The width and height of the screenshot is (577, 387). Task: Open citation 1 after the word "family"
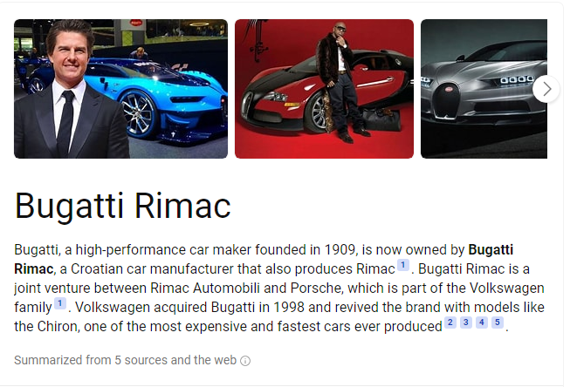point(60,303)
